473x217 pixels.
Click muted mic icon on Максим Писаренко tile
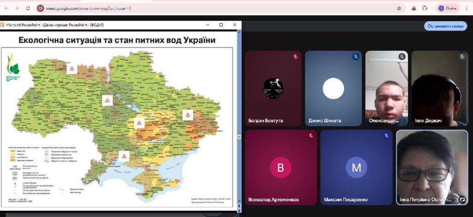(x=386, y=136)
